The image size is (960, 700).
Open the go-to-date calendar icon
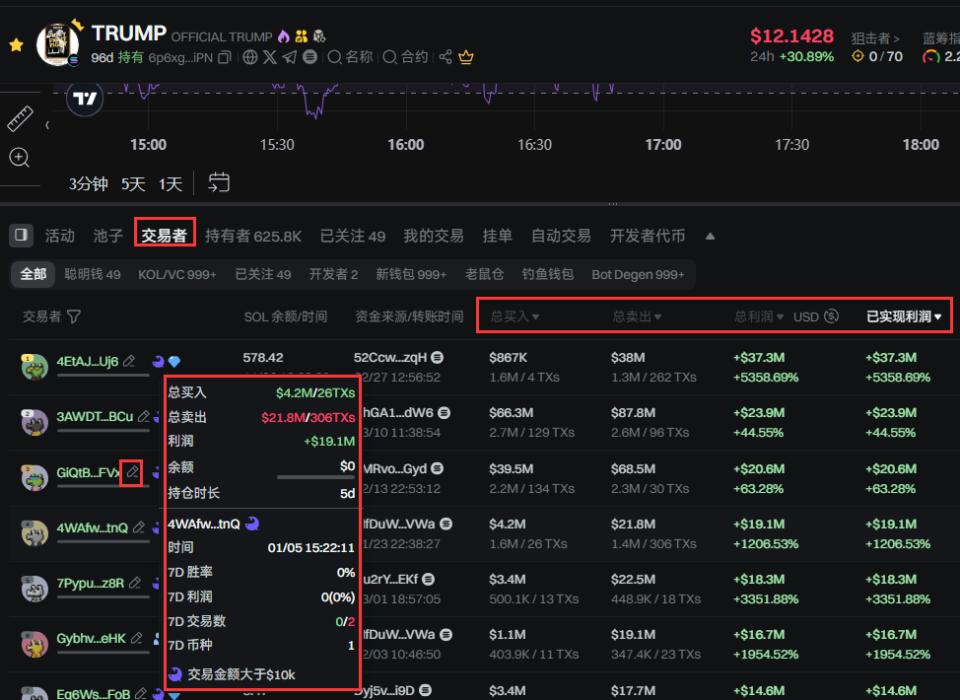click(219, 182)
